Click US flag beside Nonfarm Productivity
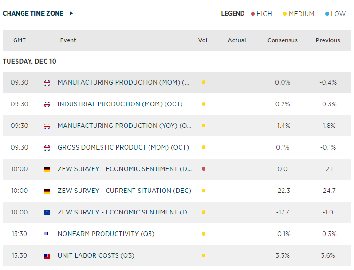 coord(47,234)
